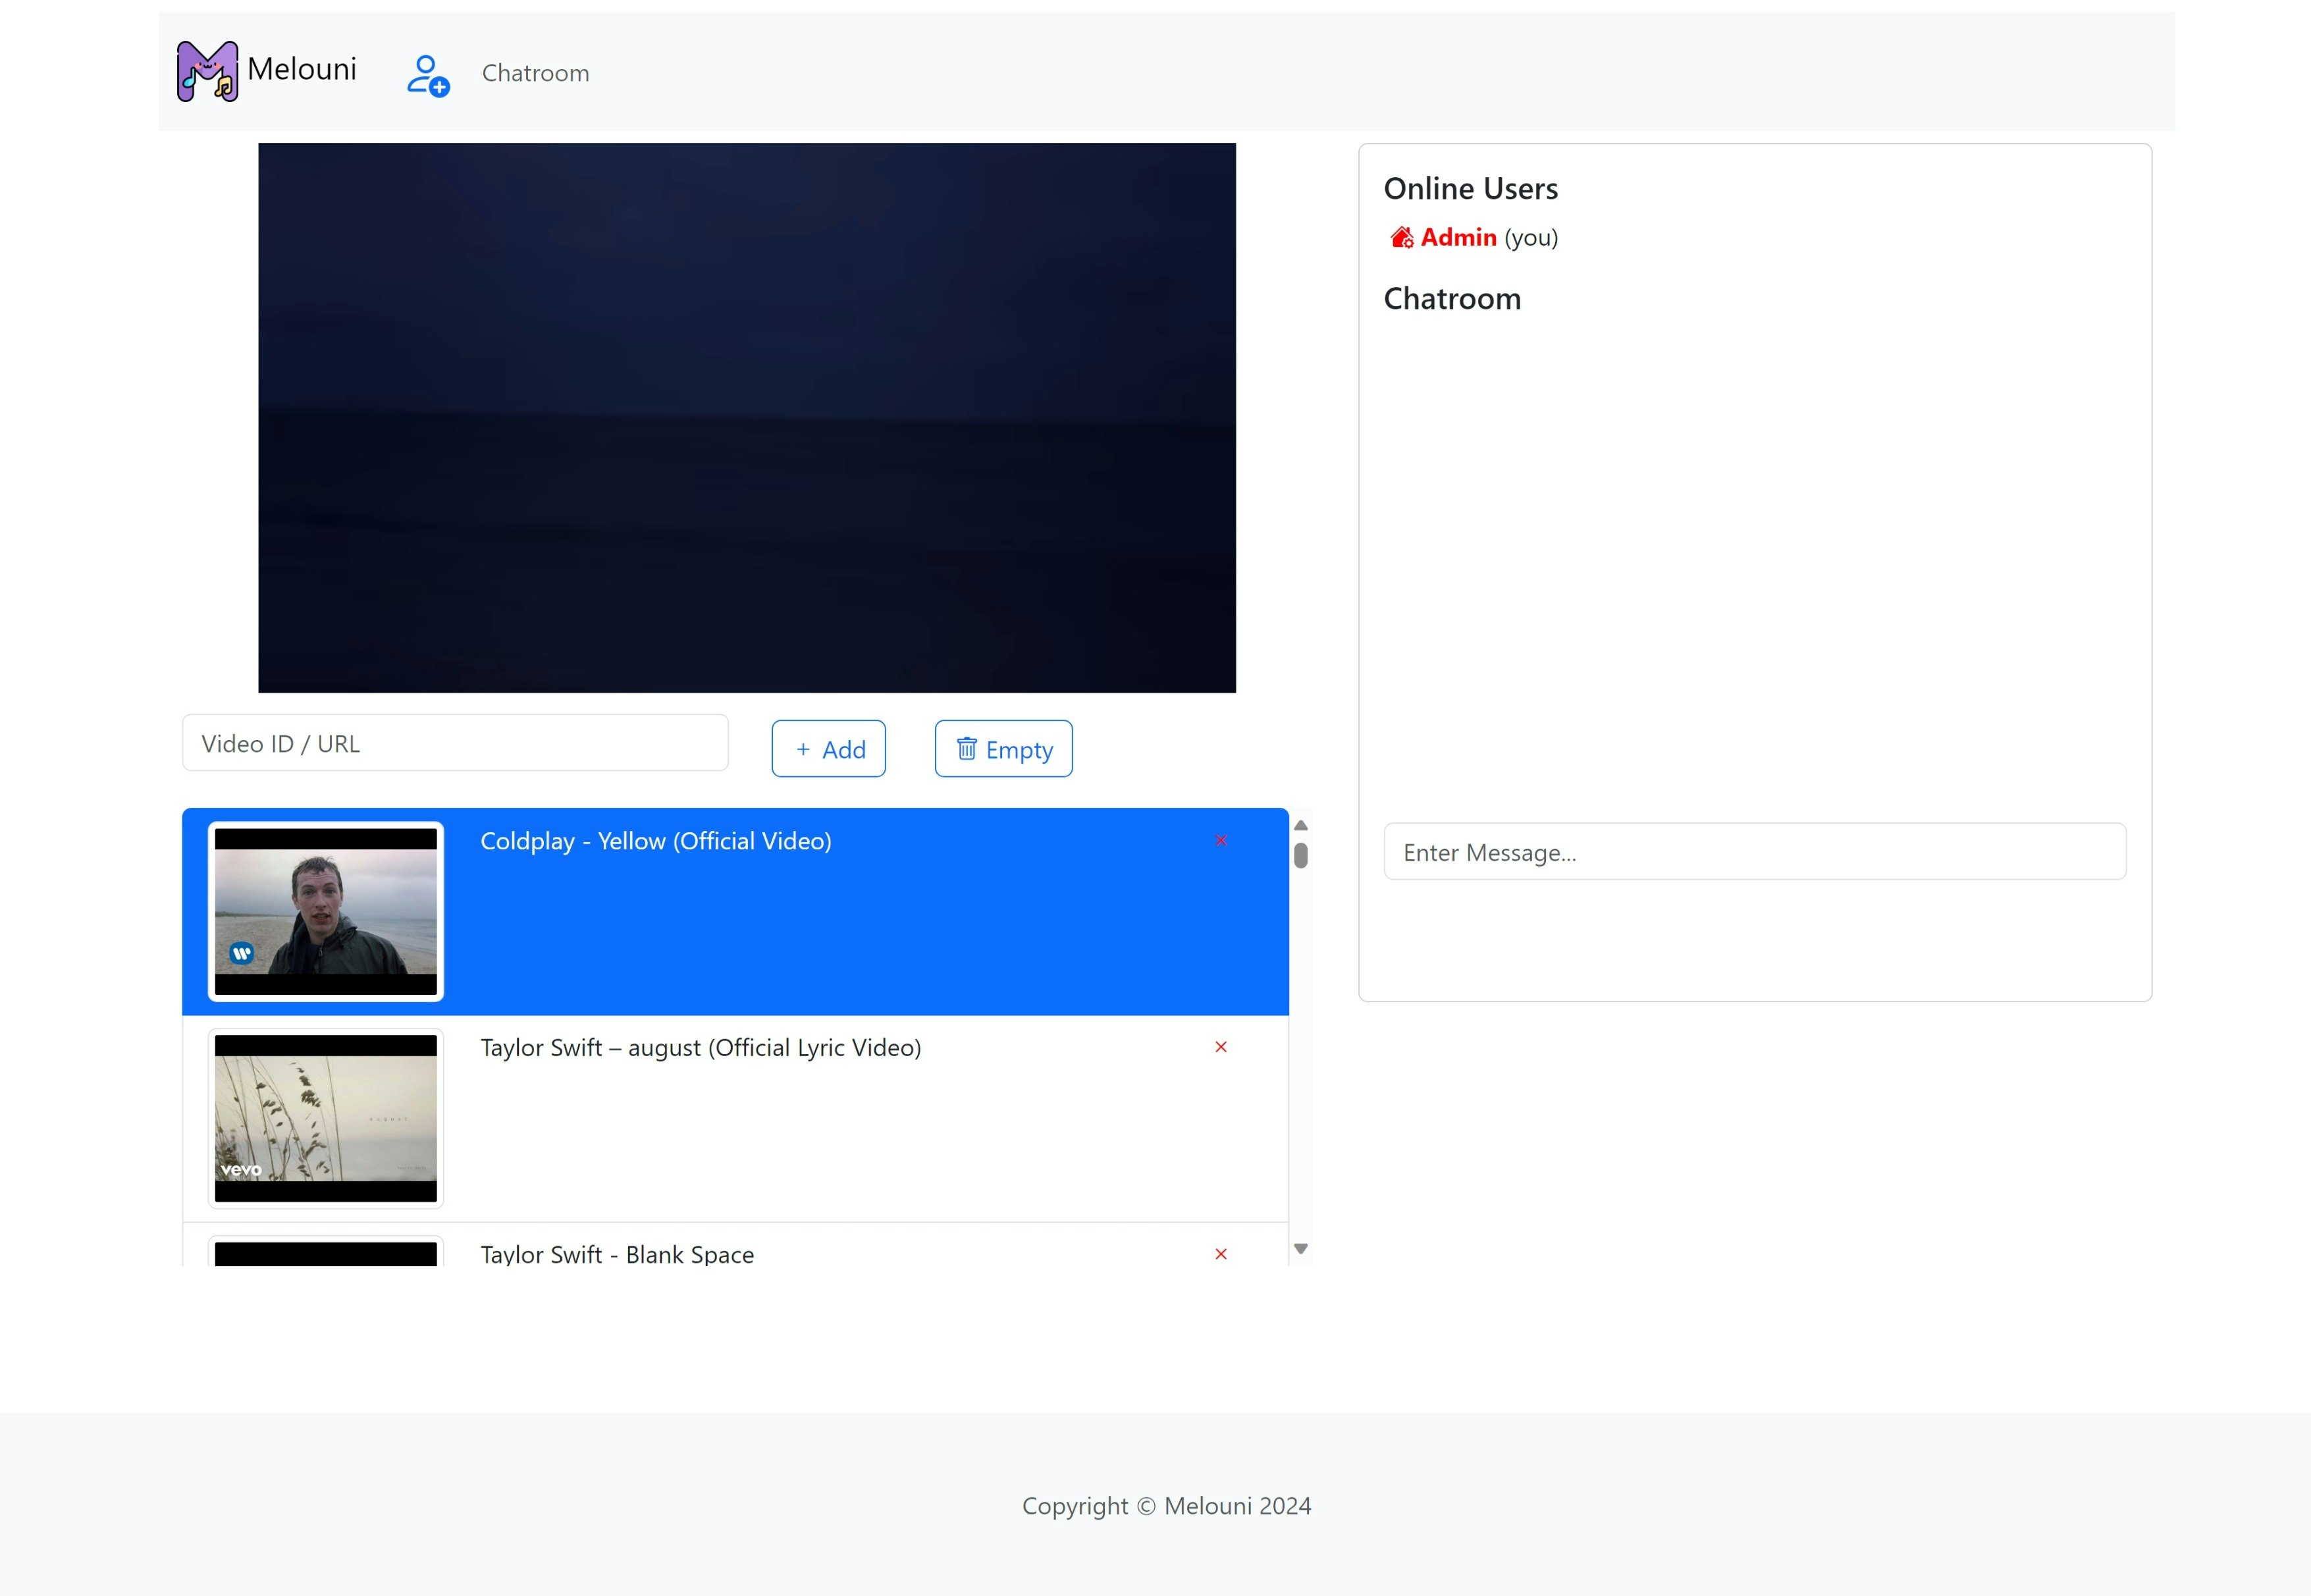Image resolution: width=2311 pixels, height=1596 pixels.
Task: Click the add-user profile icon
Action: coord(428,75)
